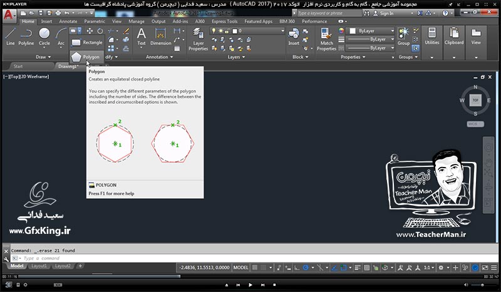Image resolution: width=501 pixels, height=292 pixels.
Task: Select the Arc tool
Action: 61,36
